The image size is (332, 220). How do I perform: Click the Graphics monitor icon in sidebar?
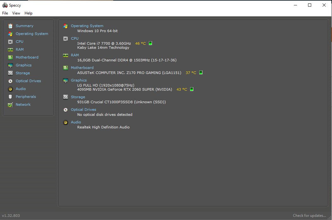point(10,65)
